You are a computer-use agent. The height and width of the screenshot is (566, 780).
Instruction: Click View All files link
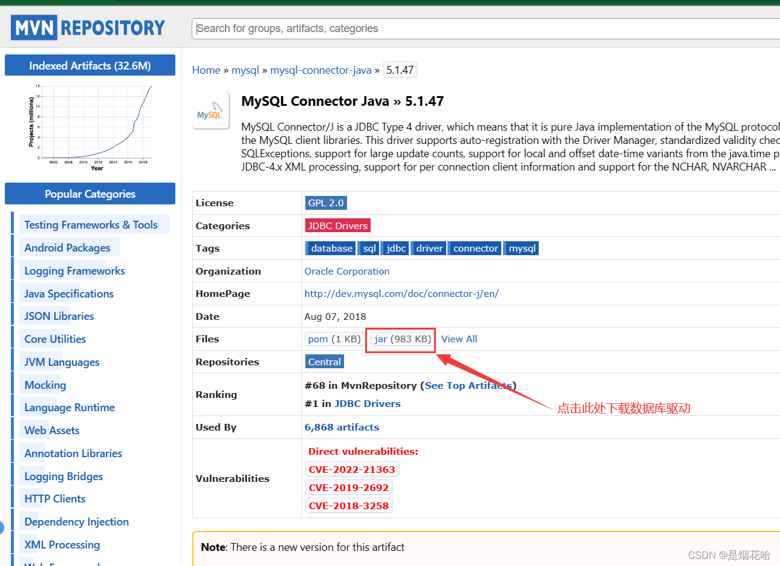coord(459,339)
